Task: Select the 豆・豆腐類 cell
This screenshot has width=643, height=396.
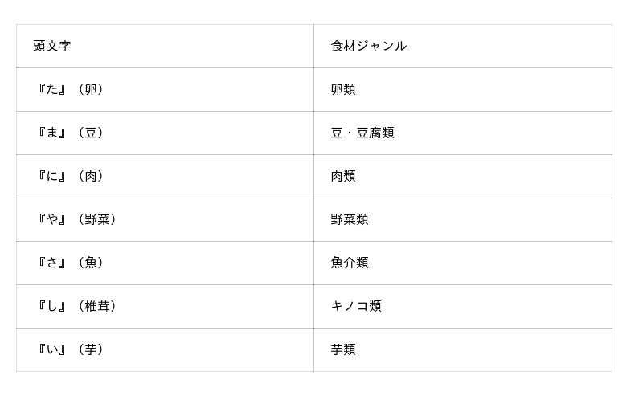Action: [x=362, y=133]
